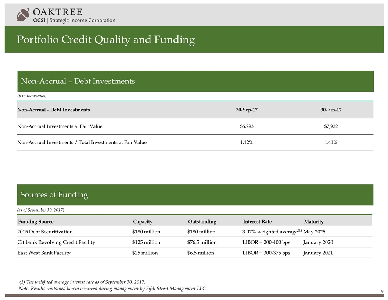
Task: Click the May 2025 maturity date
Action: tap(314, 232)
